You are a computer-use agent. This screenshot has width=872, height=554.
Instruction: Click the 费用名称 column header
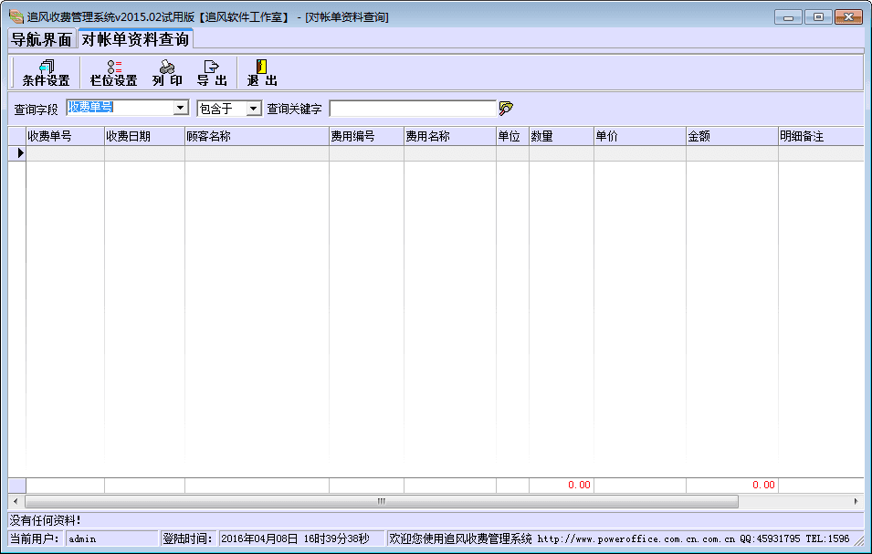coord(449,136)
